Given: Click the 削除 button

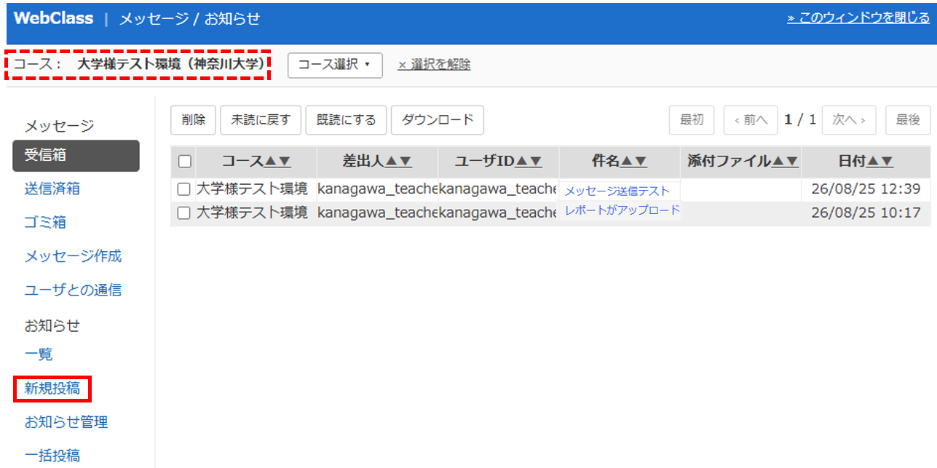Looking at the screenshot, I should pyautogui.click(x=194, y=120).
